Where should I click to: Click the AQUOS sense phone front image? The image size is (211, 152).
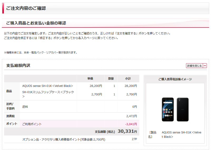pyautogui.click(x=168, y=110)
